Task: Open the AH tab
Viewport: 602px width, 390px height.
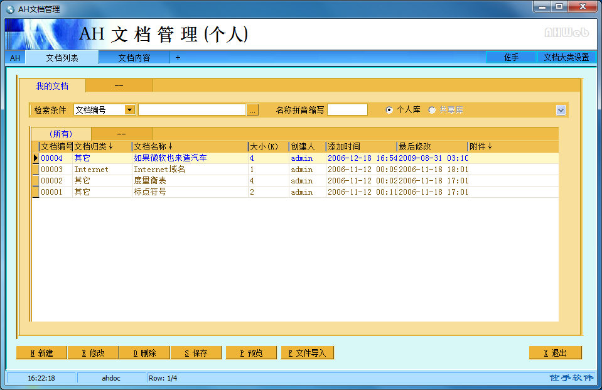Action: pyautogui.click(x=15, y=58)
